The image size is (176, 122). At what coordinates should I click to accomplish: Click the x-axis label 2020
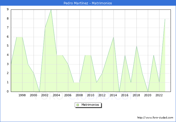148,95
